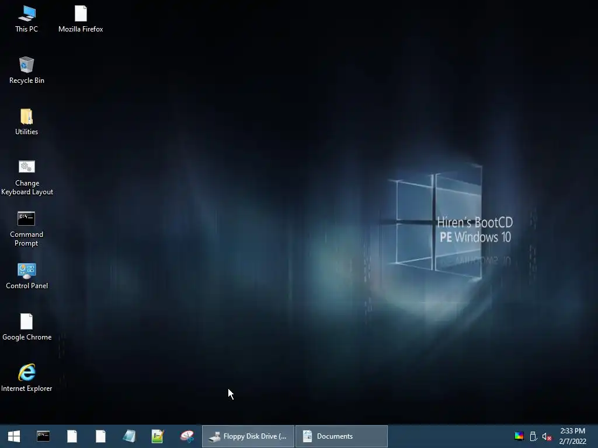The image size is (598, 448).
Task: Click blank page taskbar icon left of blue notebook
Action: pyautogui.click(x=100, y=436)
